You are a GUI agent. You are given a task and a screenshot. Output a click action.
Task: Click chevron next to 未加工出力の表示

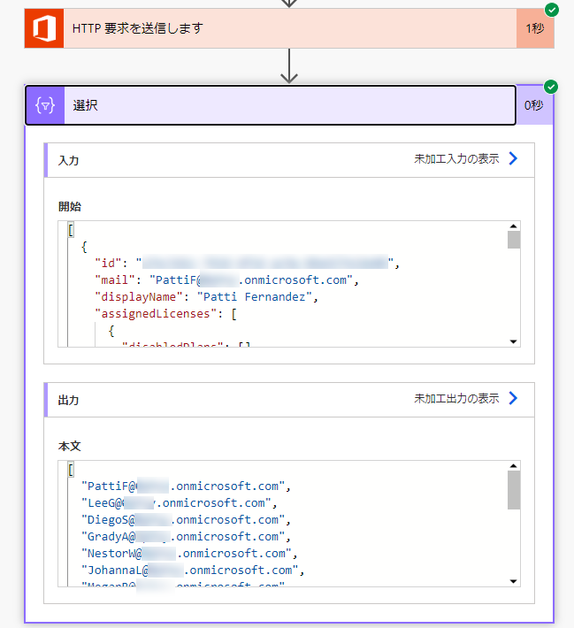click(x=513, y=398)
